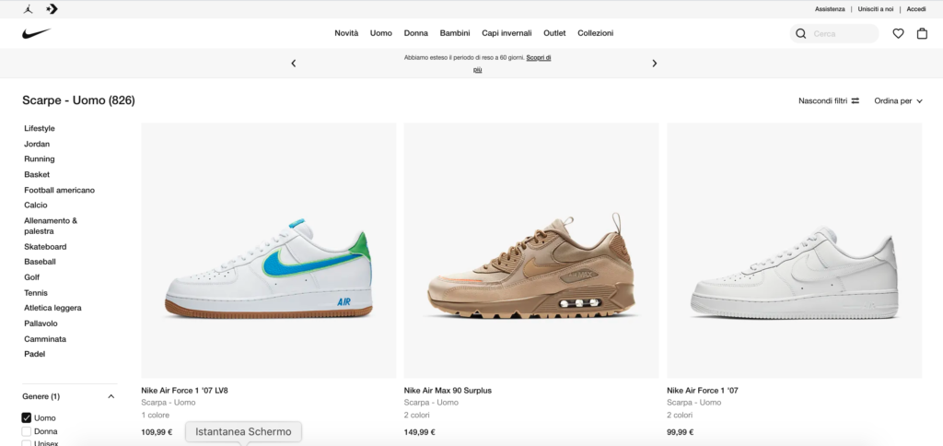Open the Uomo menu
This screenshot has width=943, height=446.
tap(380, 33)
